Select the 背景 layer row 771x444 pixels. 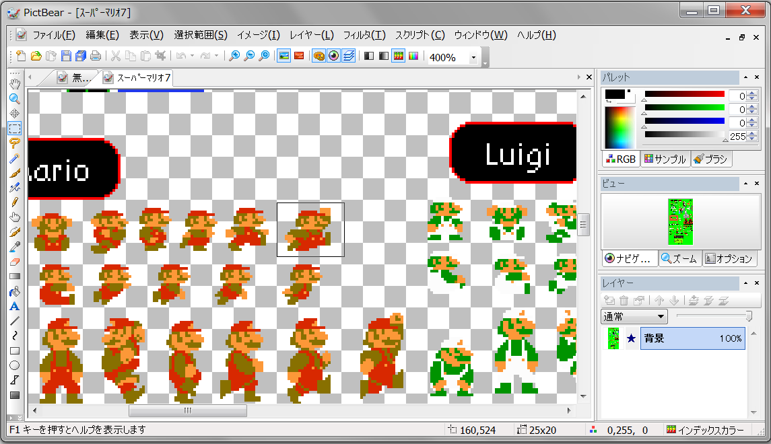(692, 338)
